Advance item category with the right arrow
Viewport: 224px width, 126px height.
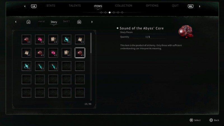pos(92,22)
